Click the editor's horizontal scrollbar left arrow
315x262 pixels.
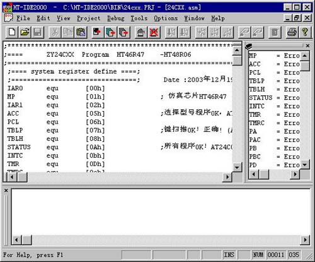(x=12, y=177)
